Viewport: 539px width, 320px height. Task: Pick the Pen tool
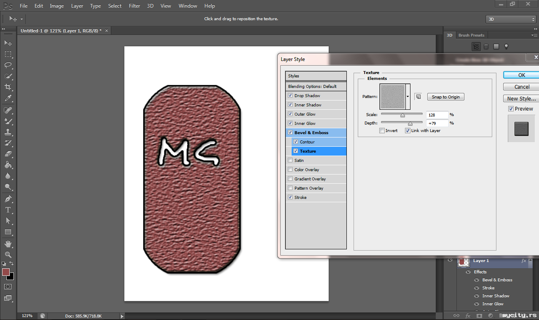8,199
